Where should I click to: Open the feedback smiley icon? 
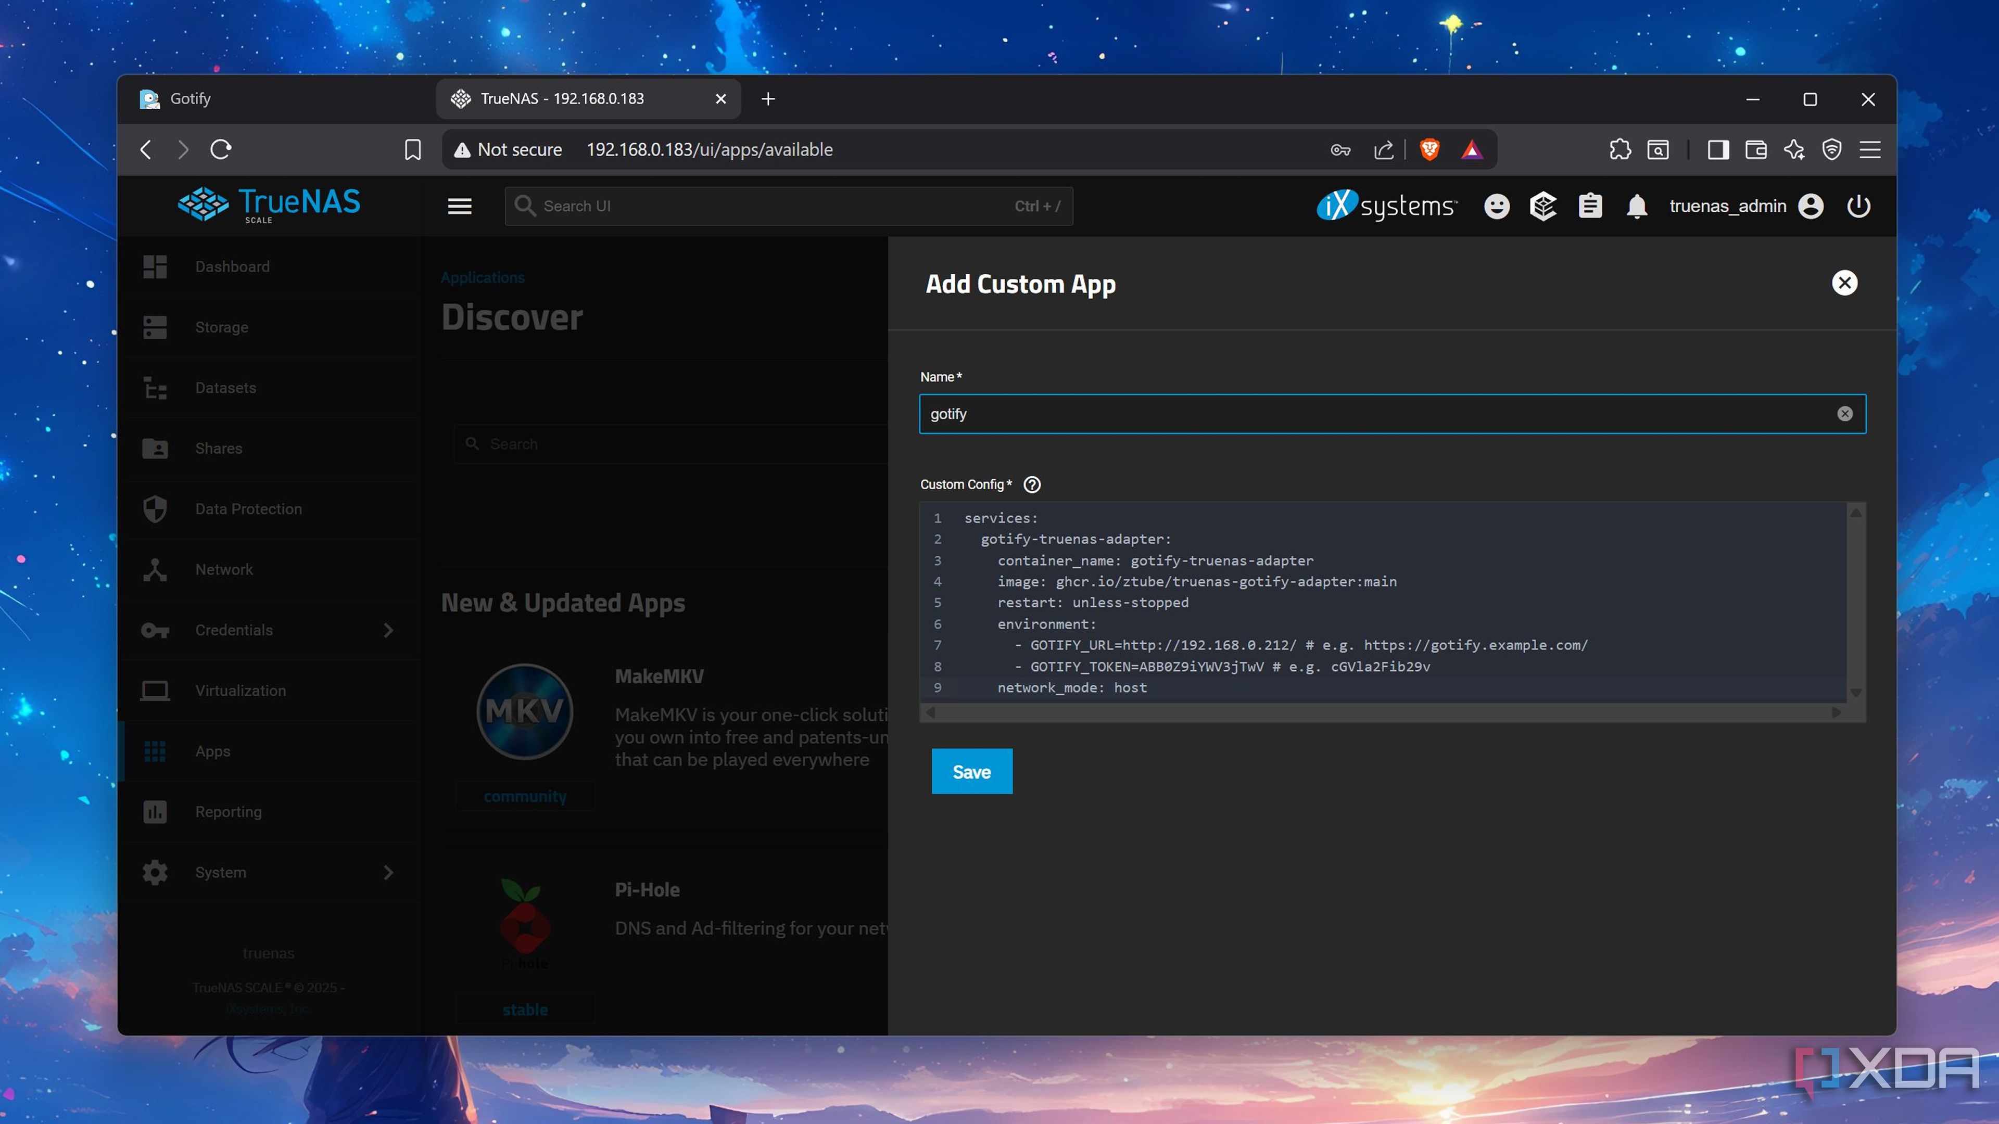[x=1497, y=207]
